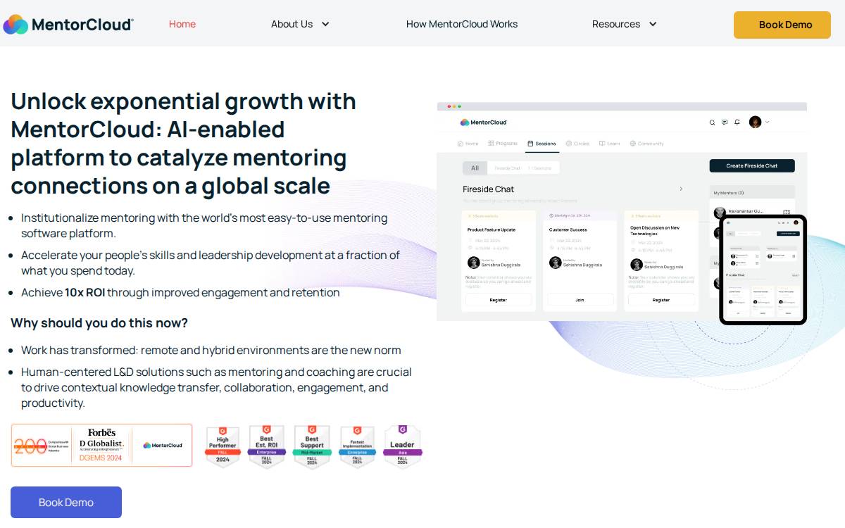
Task: Click the G2 Best Est. ROI badge
Action: tap(267, 446)
